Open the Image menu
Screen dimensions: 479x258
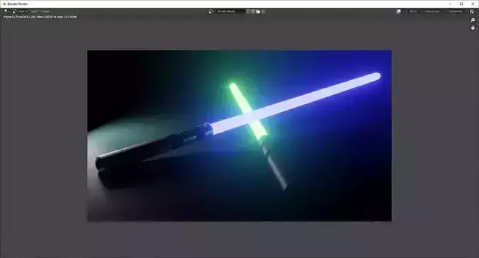(x=45, y=11)
